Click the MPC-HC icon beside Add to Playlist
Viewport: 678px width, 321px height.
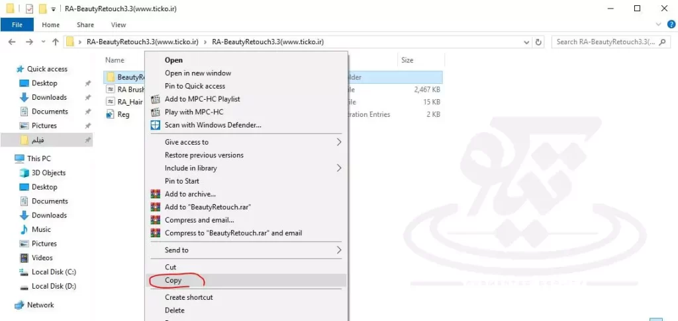point(156,99)
